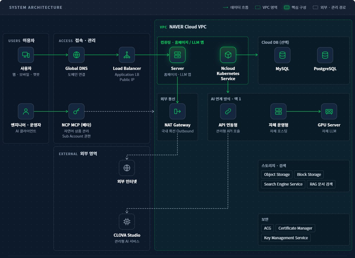Select the 자체 LLM caption

pyautogui.click(x=329, y=131)
